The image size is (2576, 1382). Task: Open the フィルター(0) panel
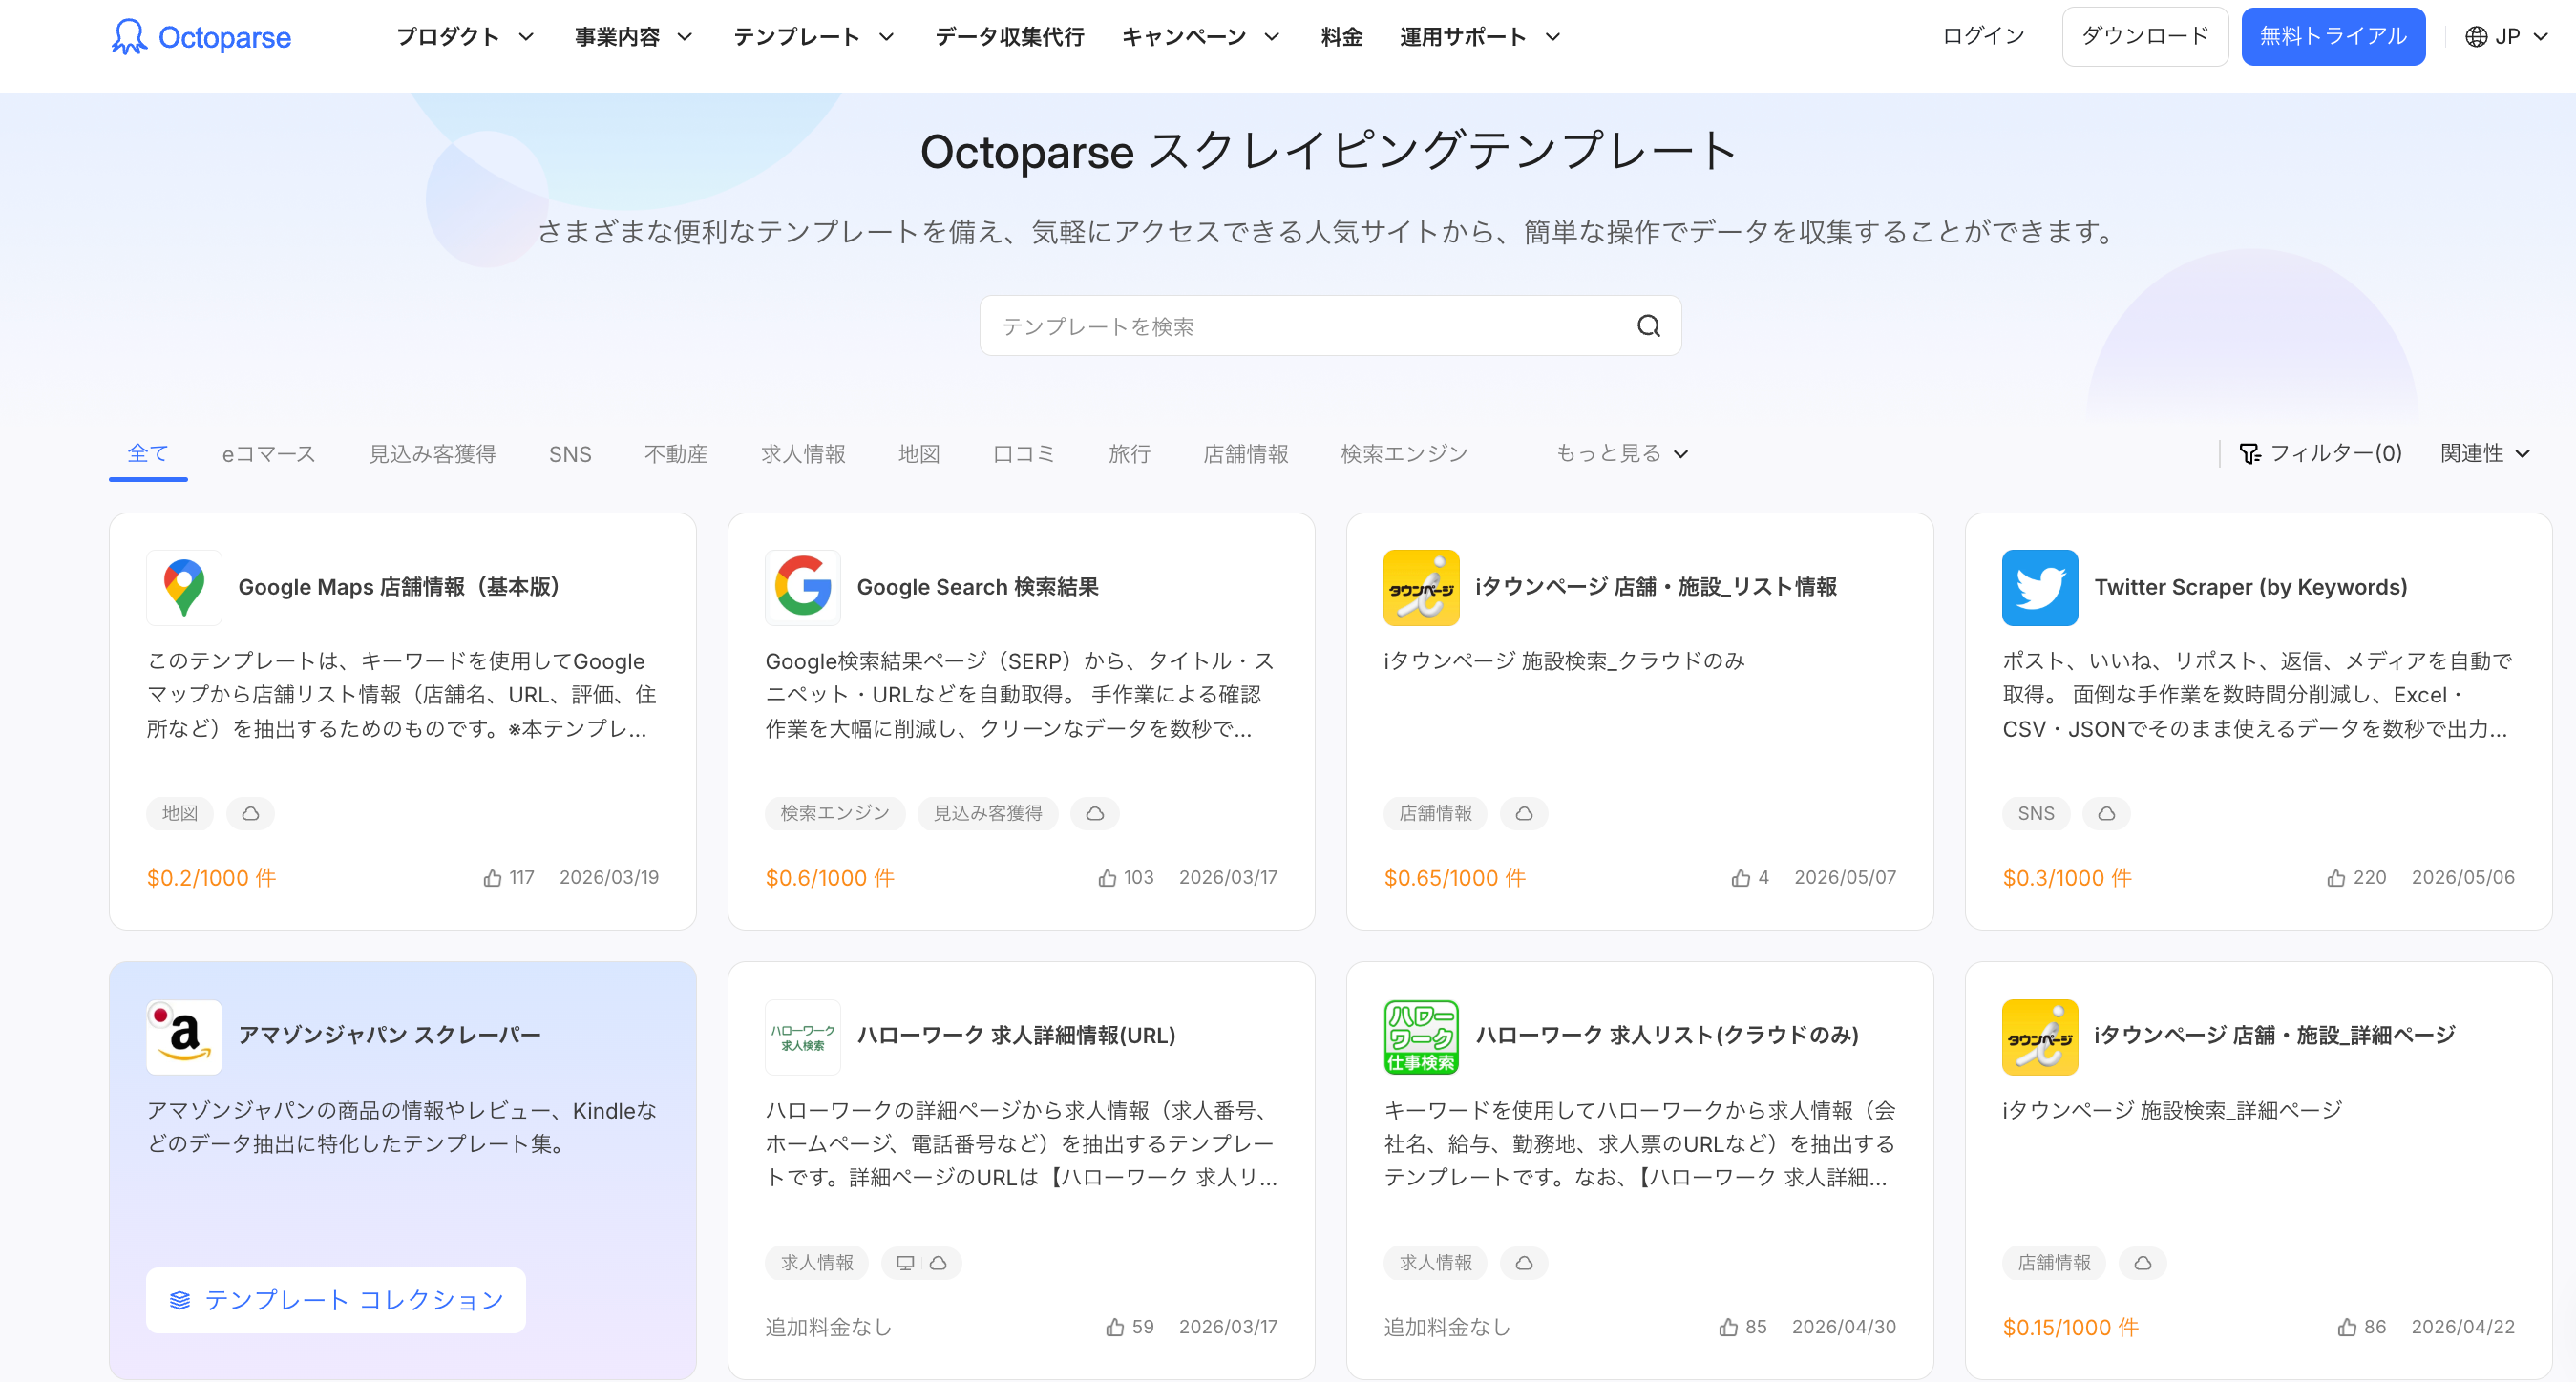[2320, 453]
